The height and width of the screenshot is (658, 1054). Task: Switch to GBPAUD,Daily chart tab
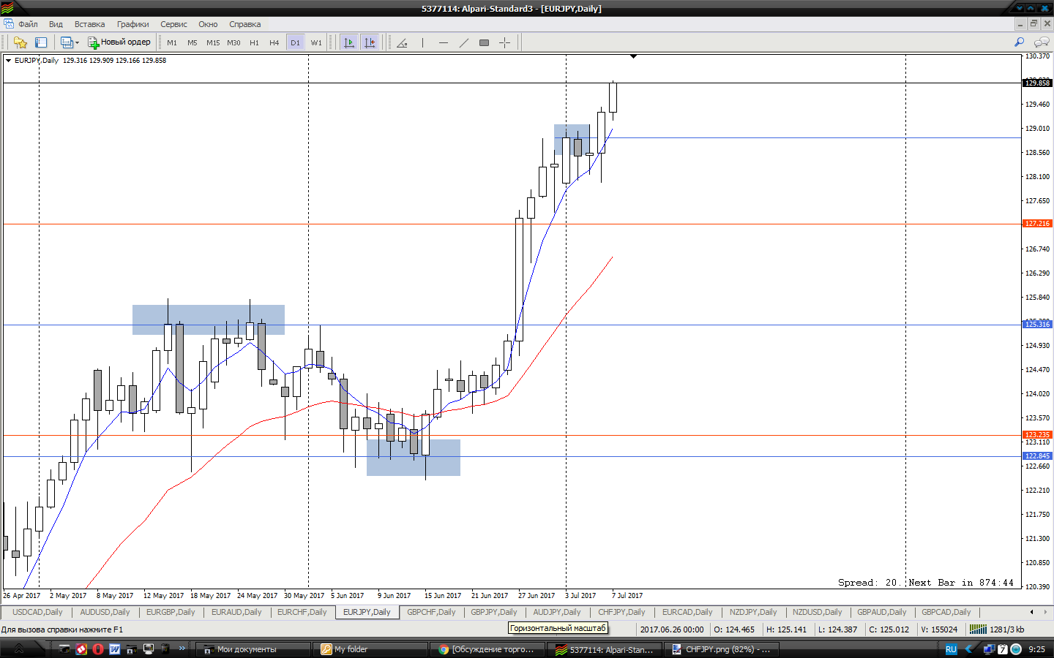(x=881, y=612)
